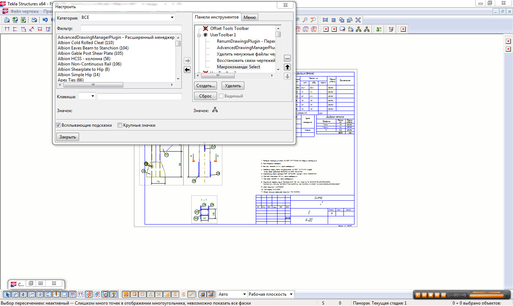Click the Создать... button

click(206, 86)
